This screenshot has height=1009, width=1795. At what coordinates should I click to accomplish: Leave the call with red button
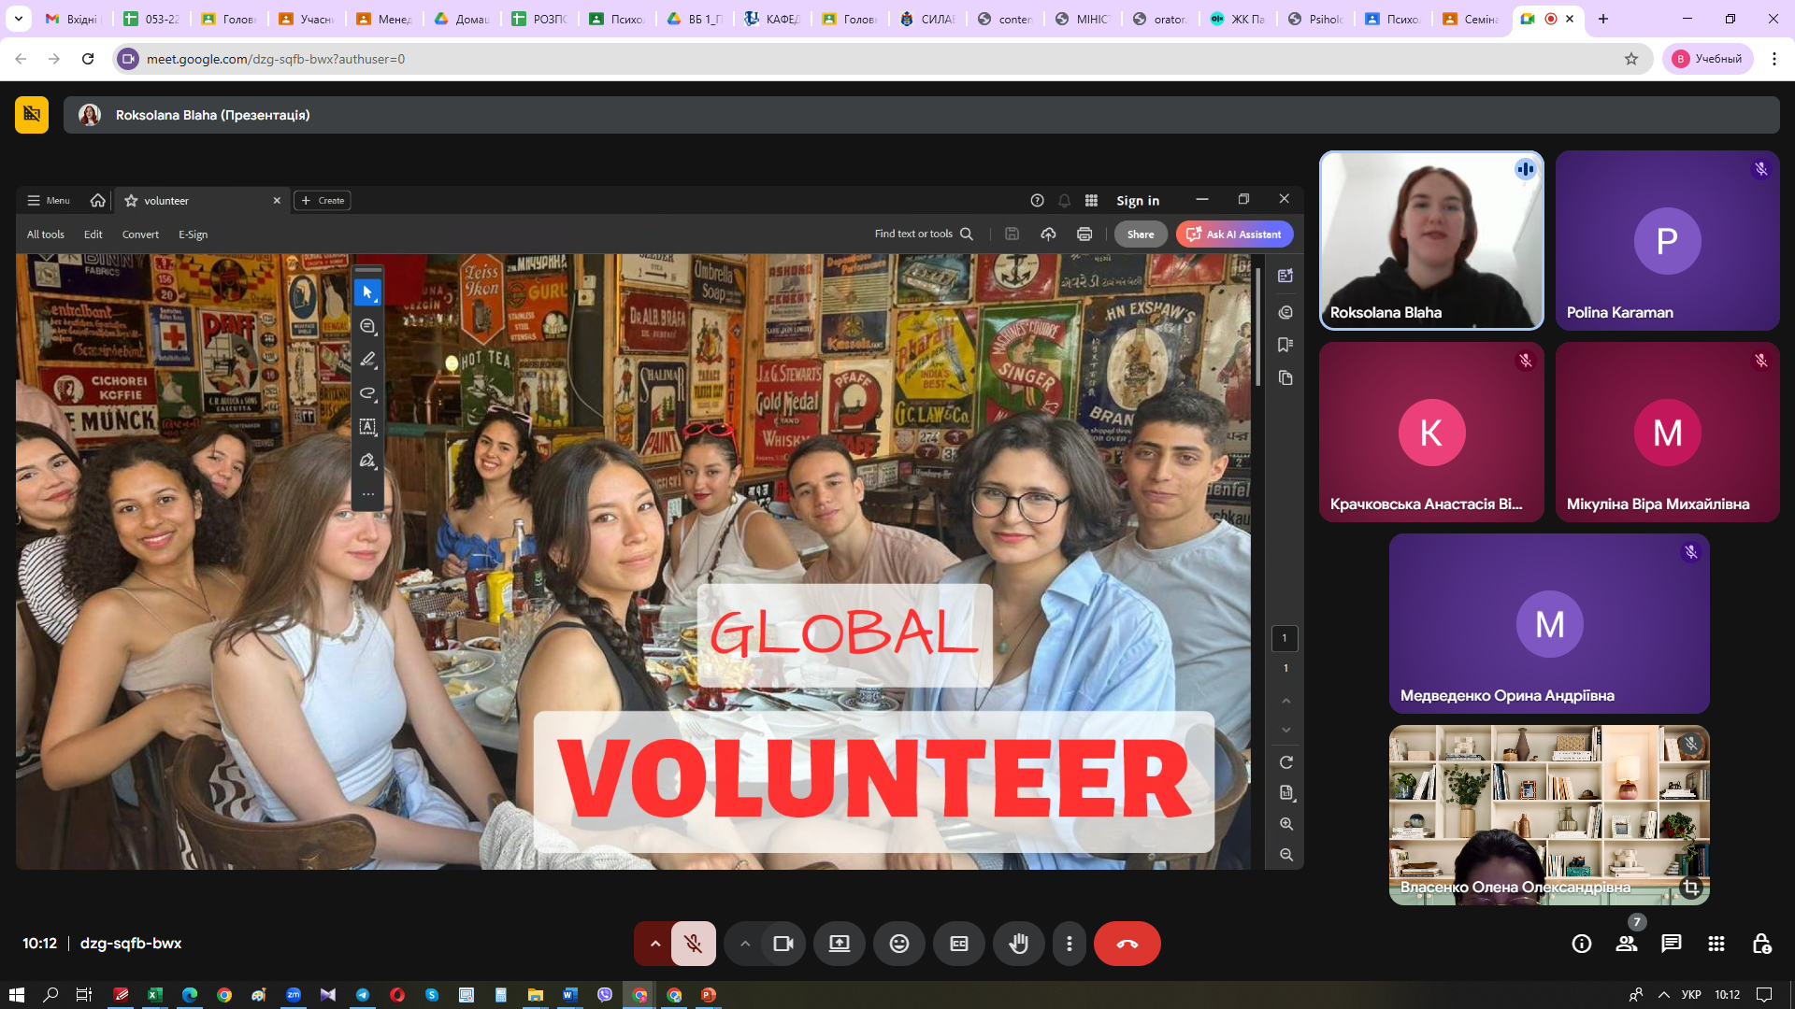[x=1127, y=944]
